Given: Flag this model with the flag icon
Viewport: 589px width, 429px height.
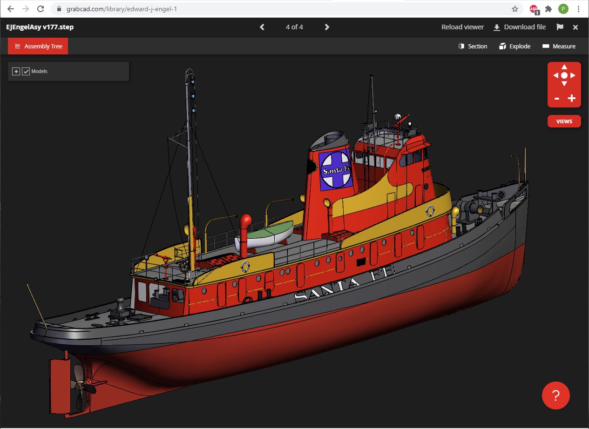Looking at the screenshot, I should [x=560, y=27].
